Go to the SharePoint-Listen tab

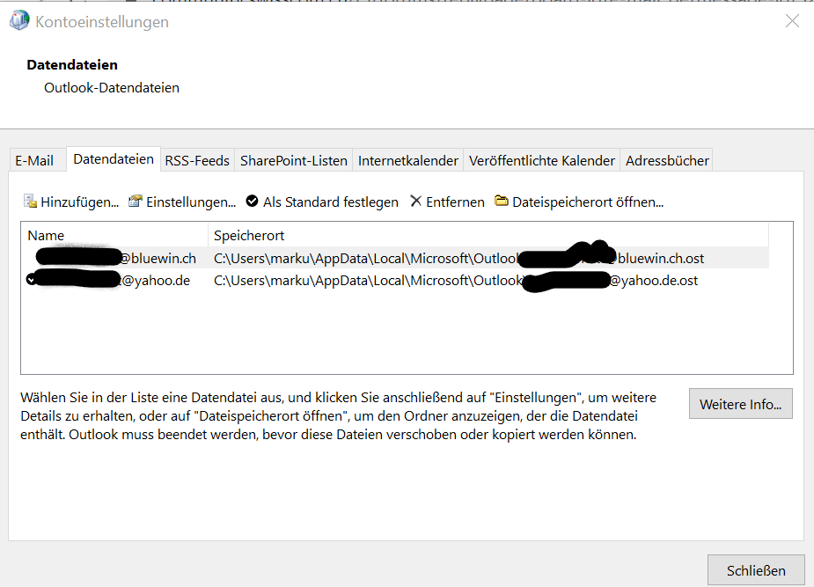tap(294, 160)
